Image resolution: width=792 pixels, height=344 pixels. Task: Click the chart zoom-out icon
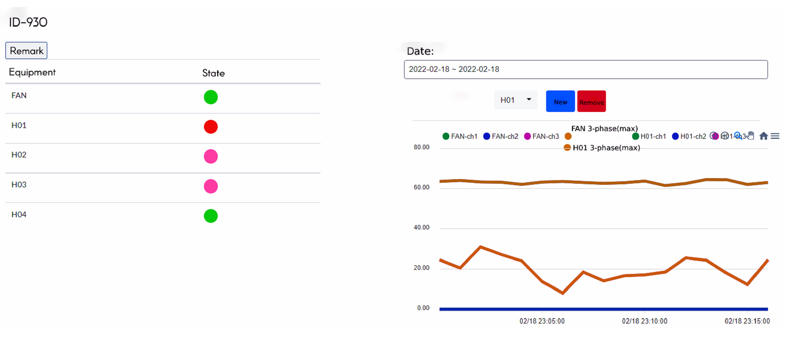tap(725, 135)
